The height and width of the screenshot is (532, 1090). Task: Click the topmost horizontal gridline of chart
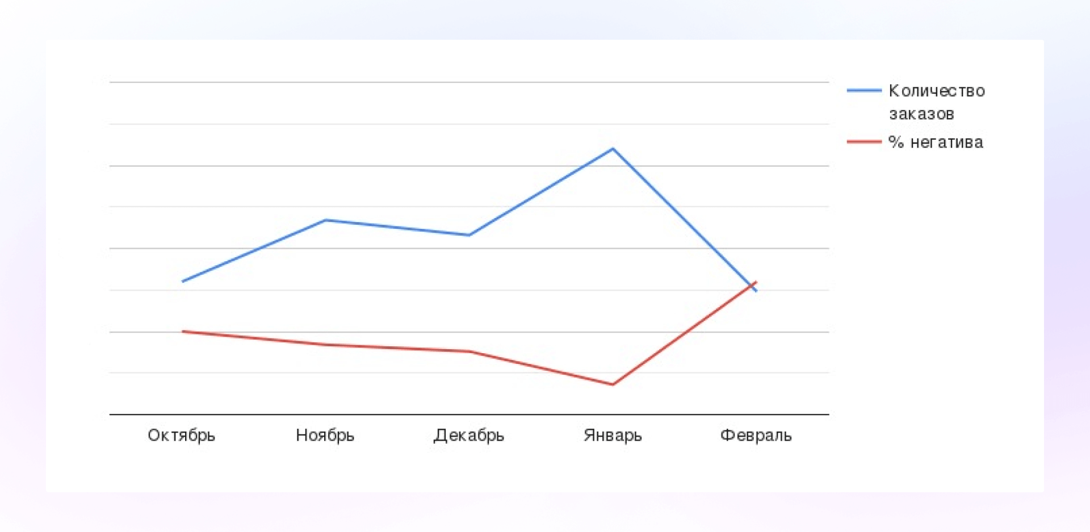(x=469, y=82)
